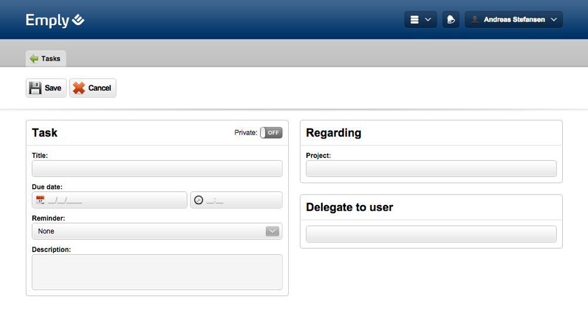The height and width of the screenshot is (313, 588).
Task: Click the Due date input field
Action: click(x=116, y=200)
